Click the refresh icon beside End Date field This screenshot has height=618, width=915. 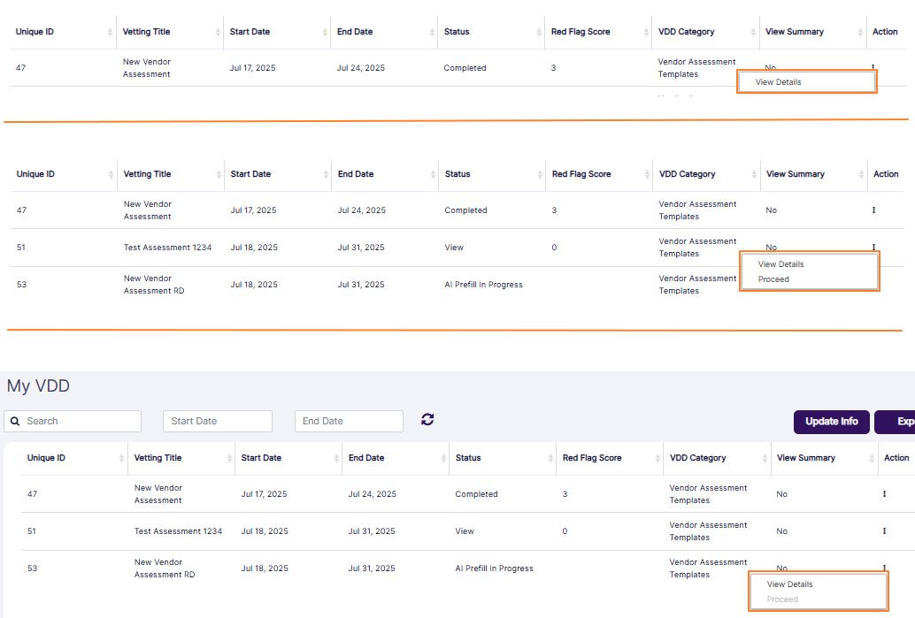pyautogui.click(x=427, y=420)
